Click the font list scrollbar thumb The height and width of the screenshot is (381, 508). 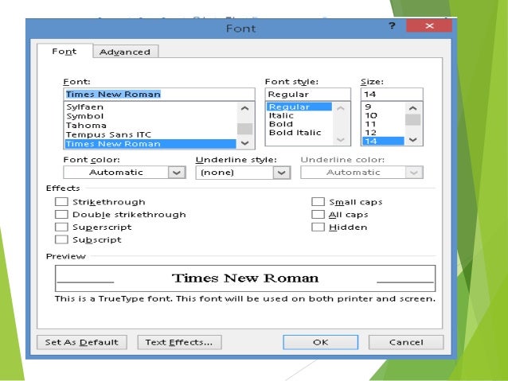coord(245,129)
